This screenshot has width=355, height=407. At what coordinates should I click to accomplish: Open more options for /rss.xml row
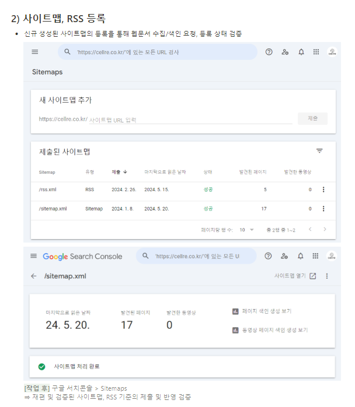(323, 190)
